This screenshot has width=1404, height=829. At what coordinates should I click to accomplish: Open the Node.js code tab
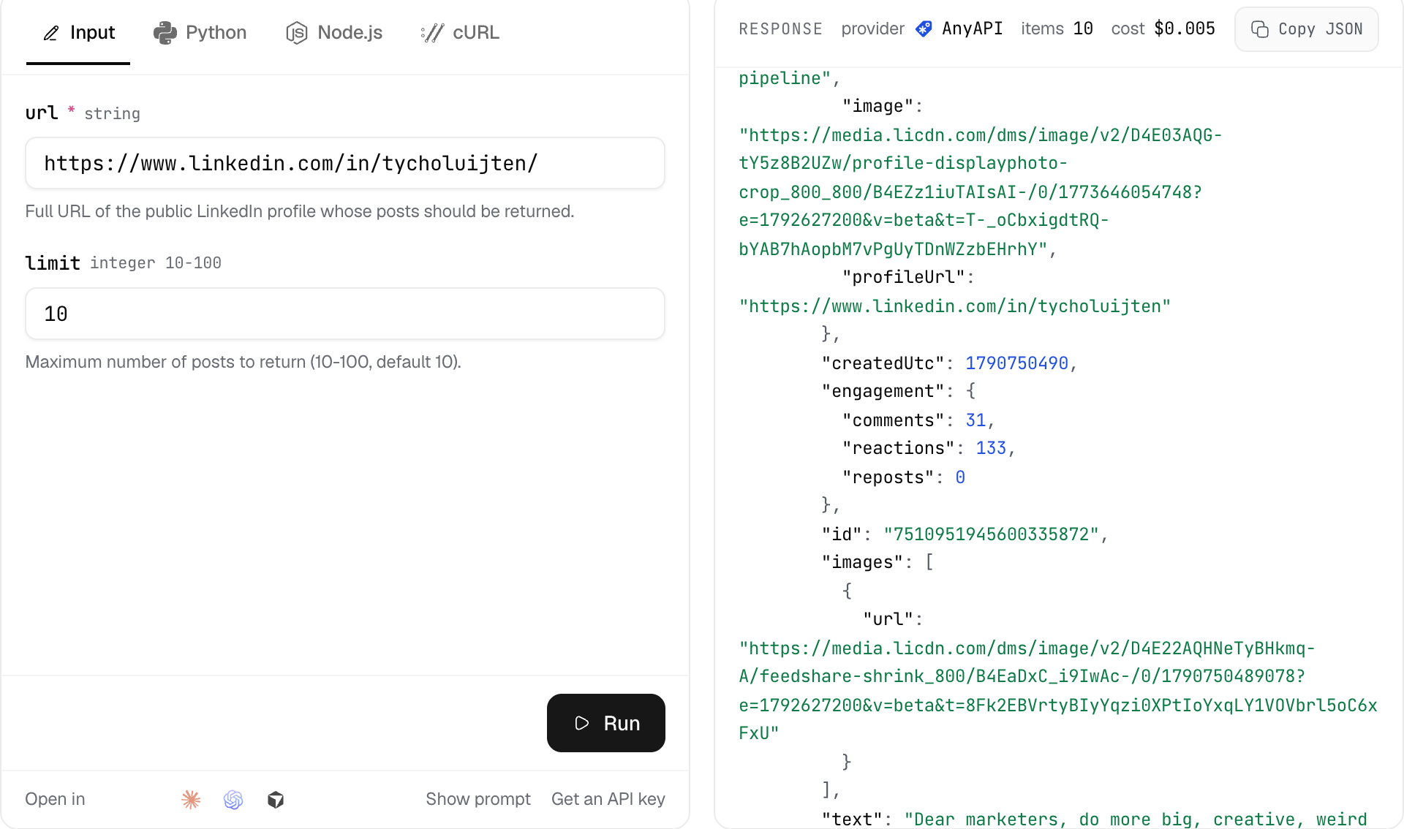pos(333,32)
